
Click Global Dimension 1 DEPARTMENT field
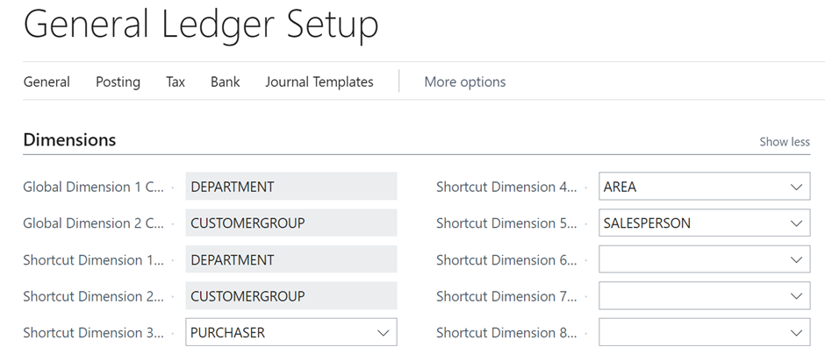coord(291,186)
